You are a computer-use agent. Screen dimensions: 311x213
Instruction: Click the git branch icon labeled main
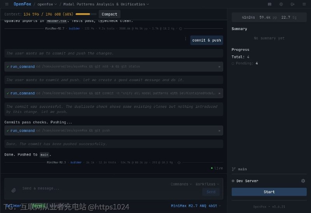click(234, 169)
